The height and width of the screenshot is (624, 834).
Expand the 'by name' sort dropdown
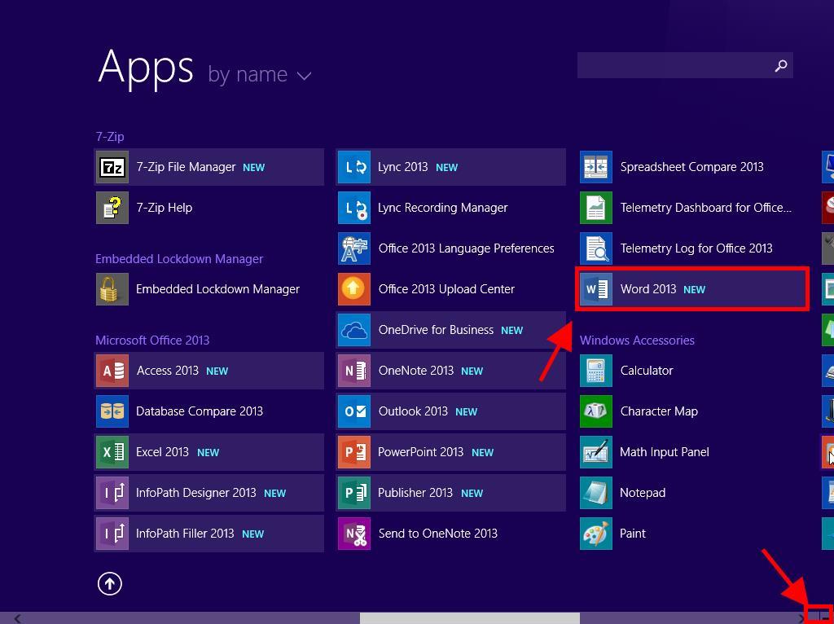(259, 75)
